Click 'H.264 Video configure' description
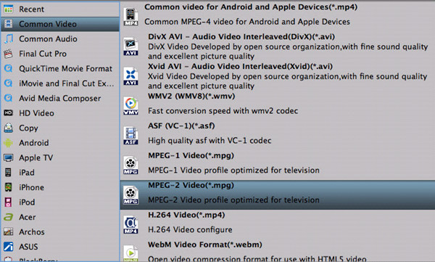Image resolution: width=435 pixels, height=262 pixels. click(190, 229)
